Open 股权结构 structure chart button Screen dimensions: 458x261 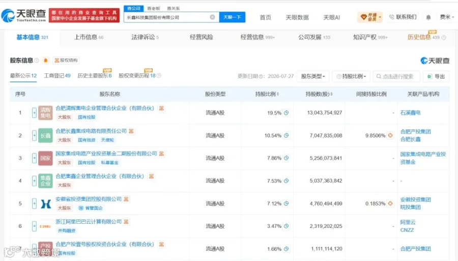click(66, 61)
